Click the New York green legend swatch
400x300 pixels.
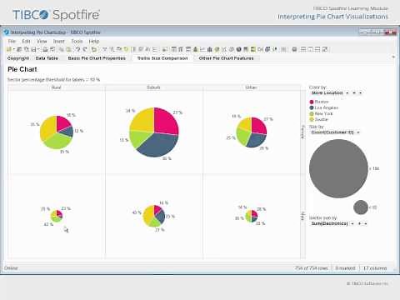[x=312, y=113]
